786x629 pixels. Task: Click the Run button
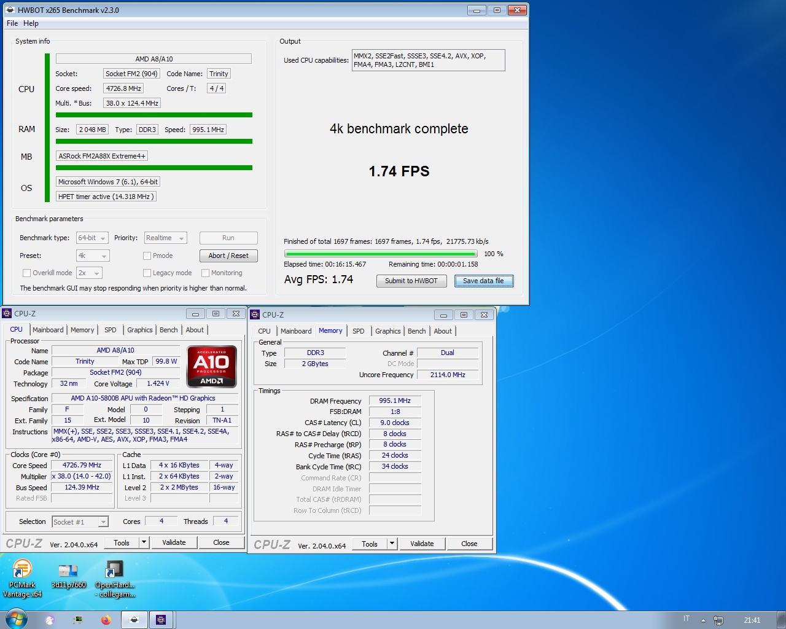228,238
